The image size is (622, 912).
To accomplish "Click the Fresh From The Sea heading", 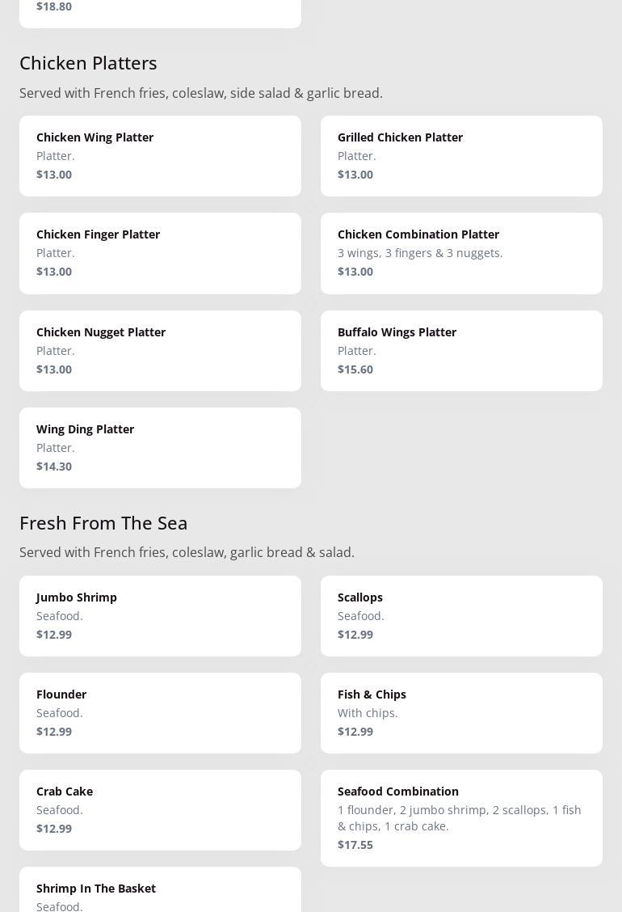I will [x=103, y=522].
